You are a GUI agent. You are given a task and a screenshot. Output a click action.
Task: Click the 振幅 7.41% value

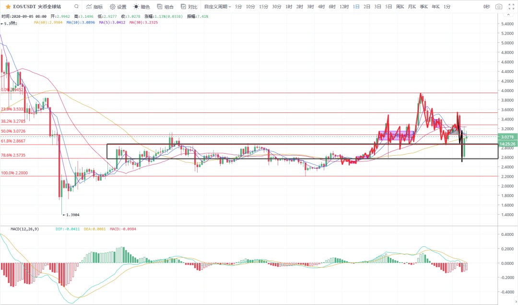198,16
